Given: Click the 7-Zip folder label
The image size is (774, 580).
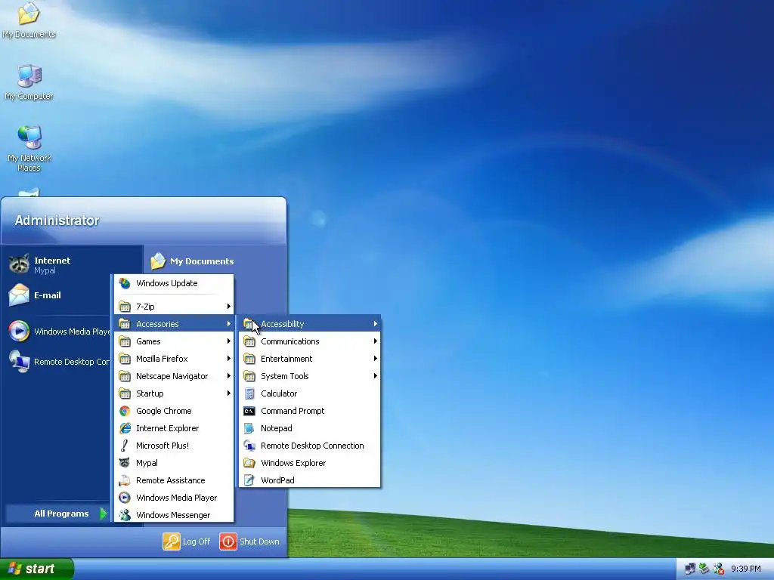Looking at the screenshot, I should point(145,307).
